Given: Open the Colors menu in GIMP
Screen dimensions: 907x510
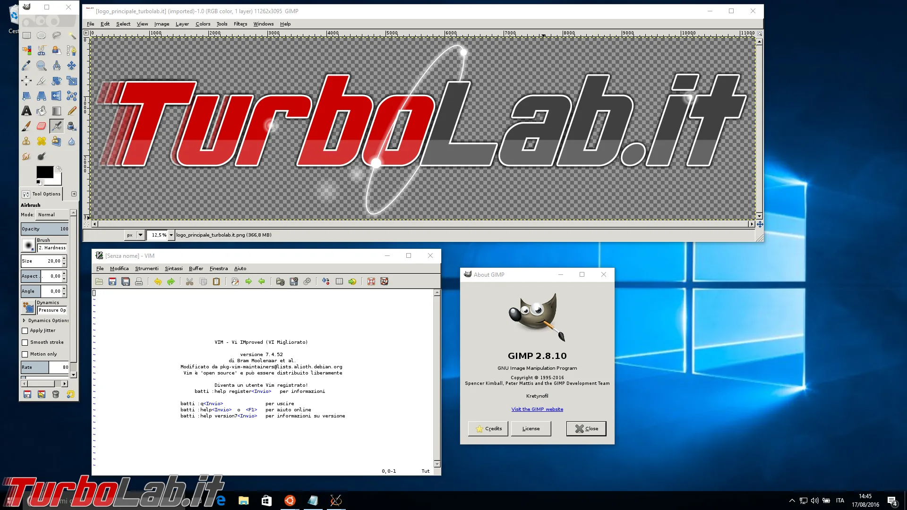Looking at the screenshot, I should point(203,24).
